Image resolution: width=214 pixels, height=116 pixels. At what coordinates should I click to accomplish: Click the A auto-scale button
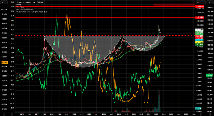click(x=201, y=114)
